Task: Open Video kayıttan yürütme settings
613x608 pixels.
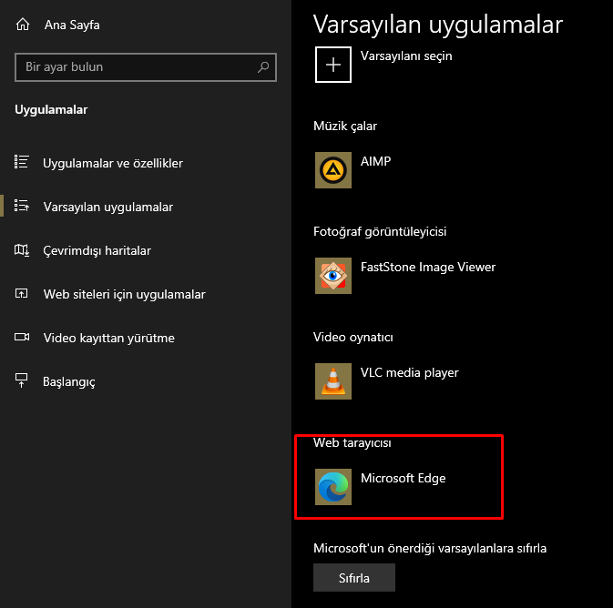Action: click(109, 338)
